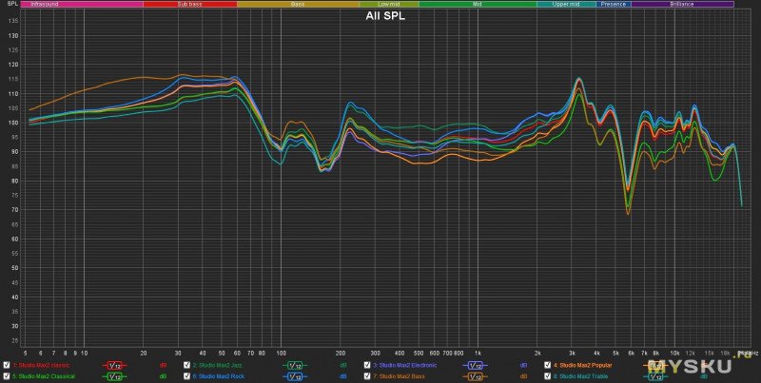Select the '7: Studio Max2 Bass' legend label

click(x=399, y=376)
